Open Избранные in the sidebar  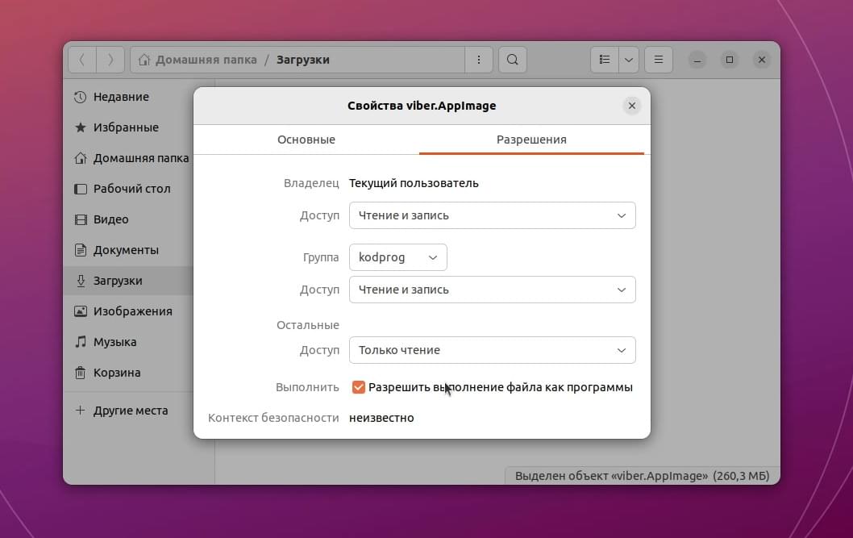[128, 127]
